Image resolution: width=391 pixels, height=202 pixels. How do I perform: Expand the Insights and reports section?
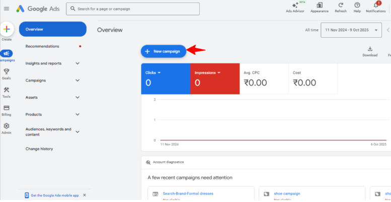(77, 63)
